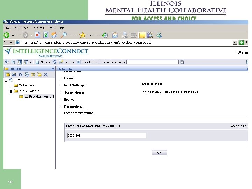Click the second InfoView toolbar icon
This screenshot has width=252, height=189.
click(13, 62)
